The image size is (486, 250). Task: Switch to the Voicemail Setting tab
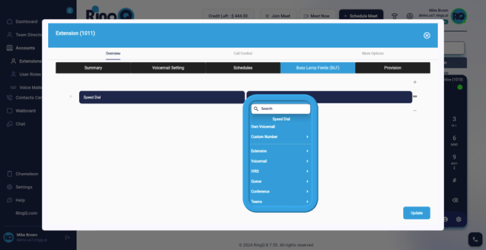click(x=168, y=68)
